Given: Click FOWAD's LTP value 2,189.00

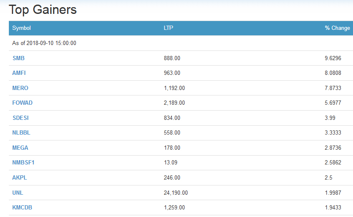Looking at the screenshot, I should coord(174,103).
